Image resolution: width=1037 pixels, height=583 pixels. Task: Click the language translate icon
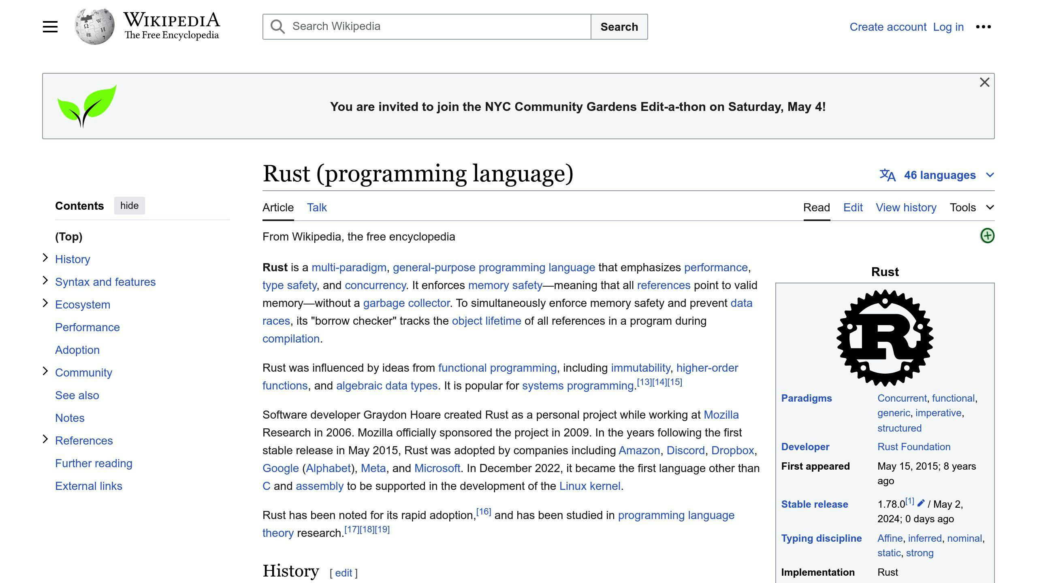887,175
